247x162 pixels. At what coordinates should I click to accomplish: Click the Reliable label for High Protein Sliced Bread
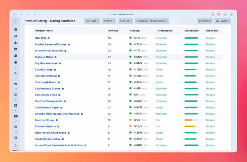[210, 133]
